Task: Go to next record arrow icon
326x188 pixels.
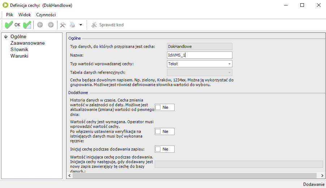Action: point(51,25)
